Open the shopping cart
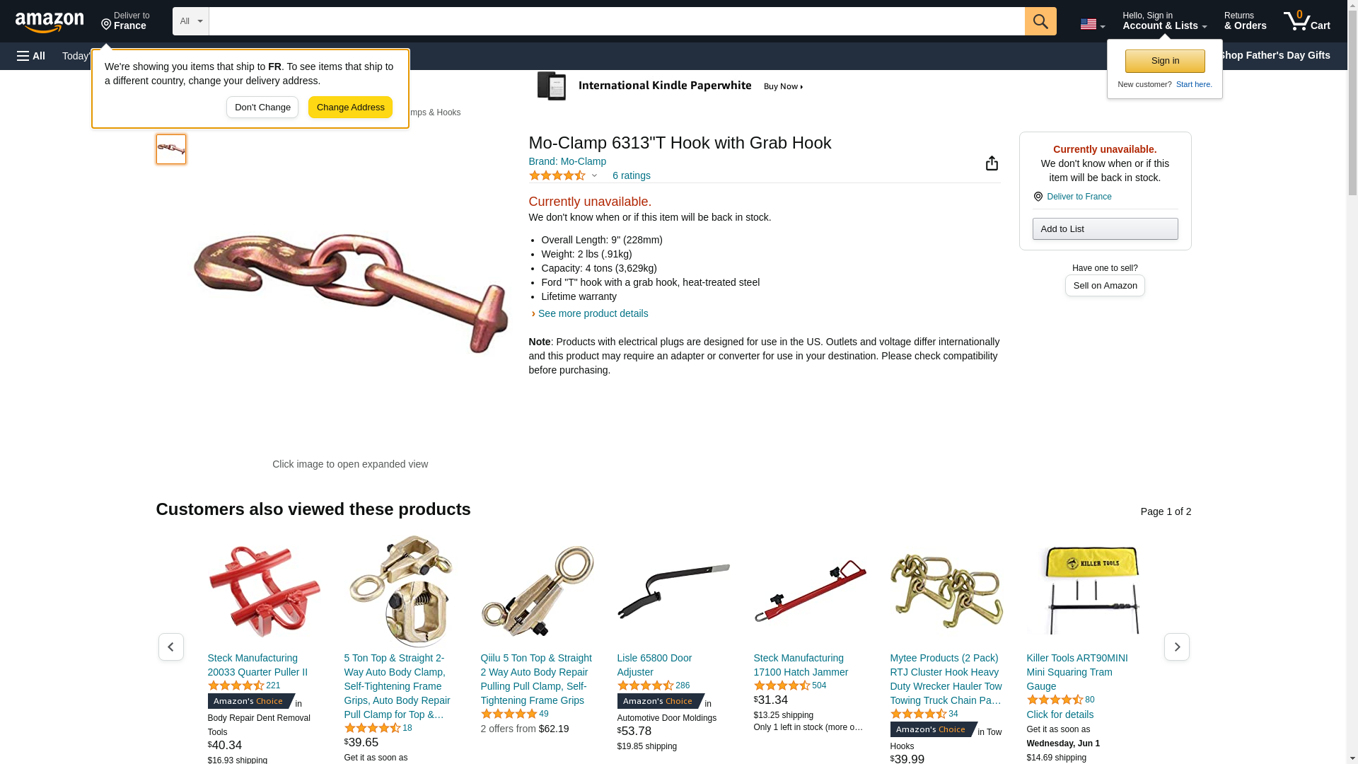Image resolution: width=1358 pixels, height=764 pixels. point(1306,21)
